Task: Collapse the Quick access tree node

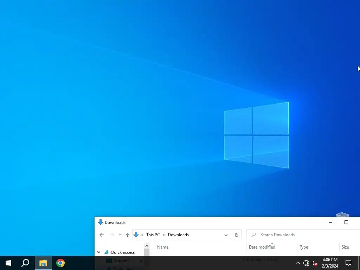Action: 99,252
